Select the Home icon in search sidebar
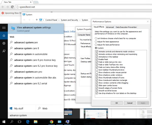This screenshot has height=125, width=152. pyautogui.click(x=4, y=35)
